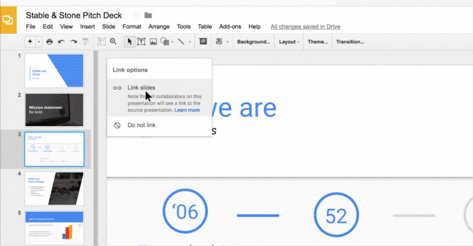Screen dimensions: 473x246
Task: Activate the zoom magnifier tool
Action: (x=113, y=41)
